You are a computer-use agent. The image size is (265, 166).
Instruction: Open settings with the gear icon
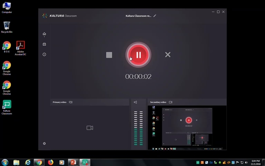point(44,143)
